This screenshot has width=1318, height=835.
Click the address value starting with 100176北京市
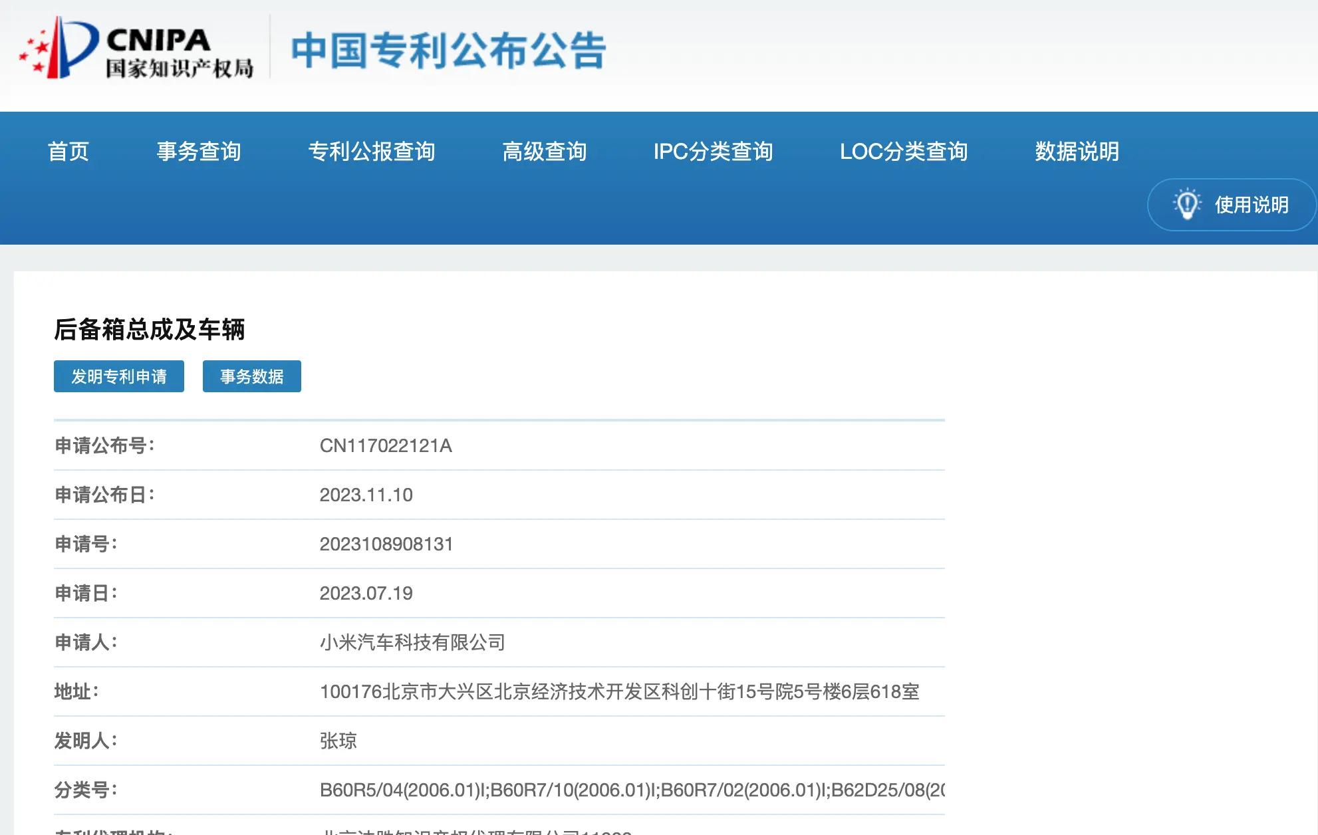coord(620,691)
